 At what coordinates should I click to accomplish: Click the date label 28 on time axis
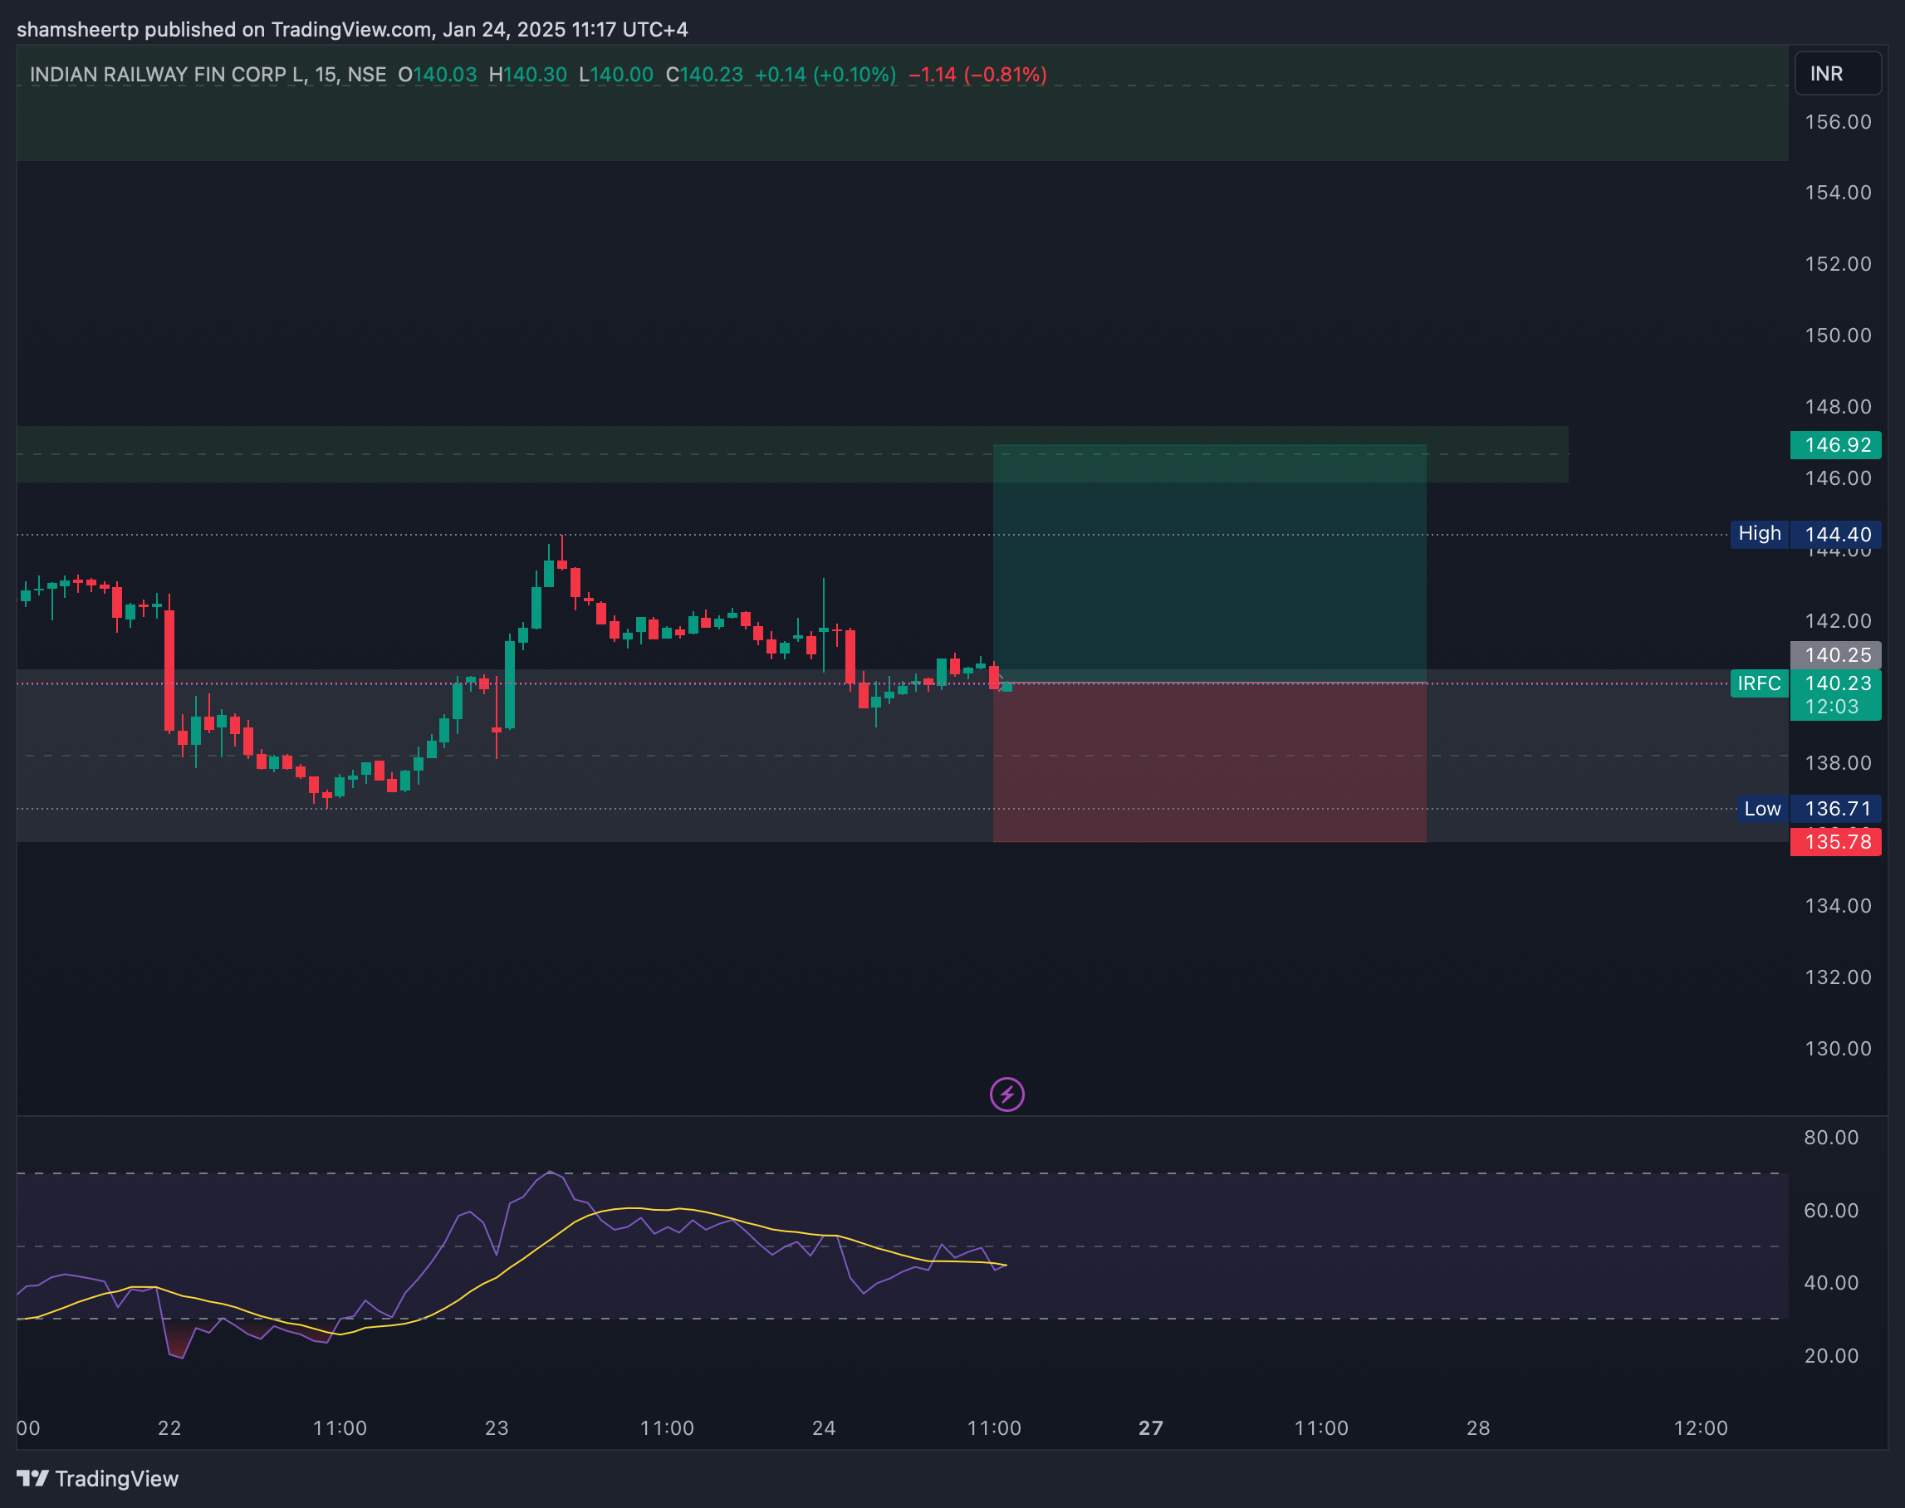(1477, 1428)
